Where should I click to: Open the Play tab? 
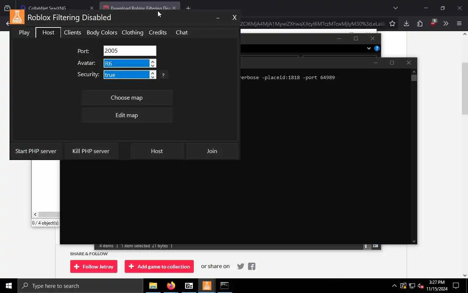(x=24, y=32)
